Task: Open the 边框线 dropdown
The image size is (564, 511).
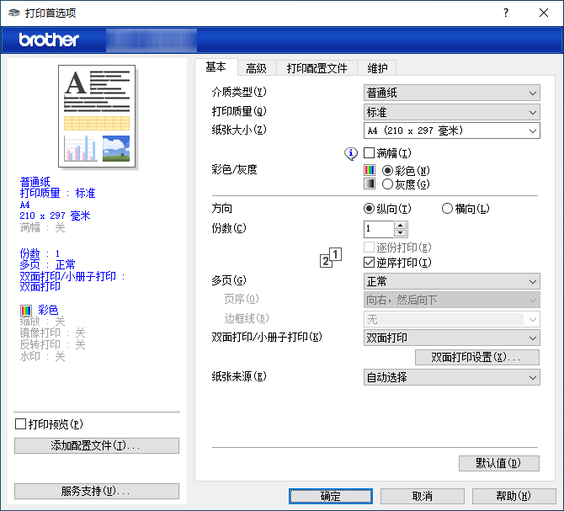Action: pos(451,319)
